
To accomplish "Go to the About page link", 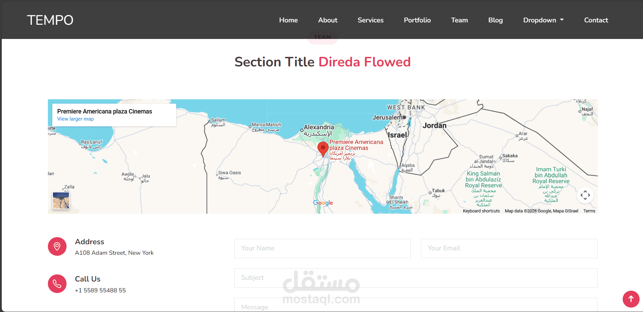I will 328,20.
